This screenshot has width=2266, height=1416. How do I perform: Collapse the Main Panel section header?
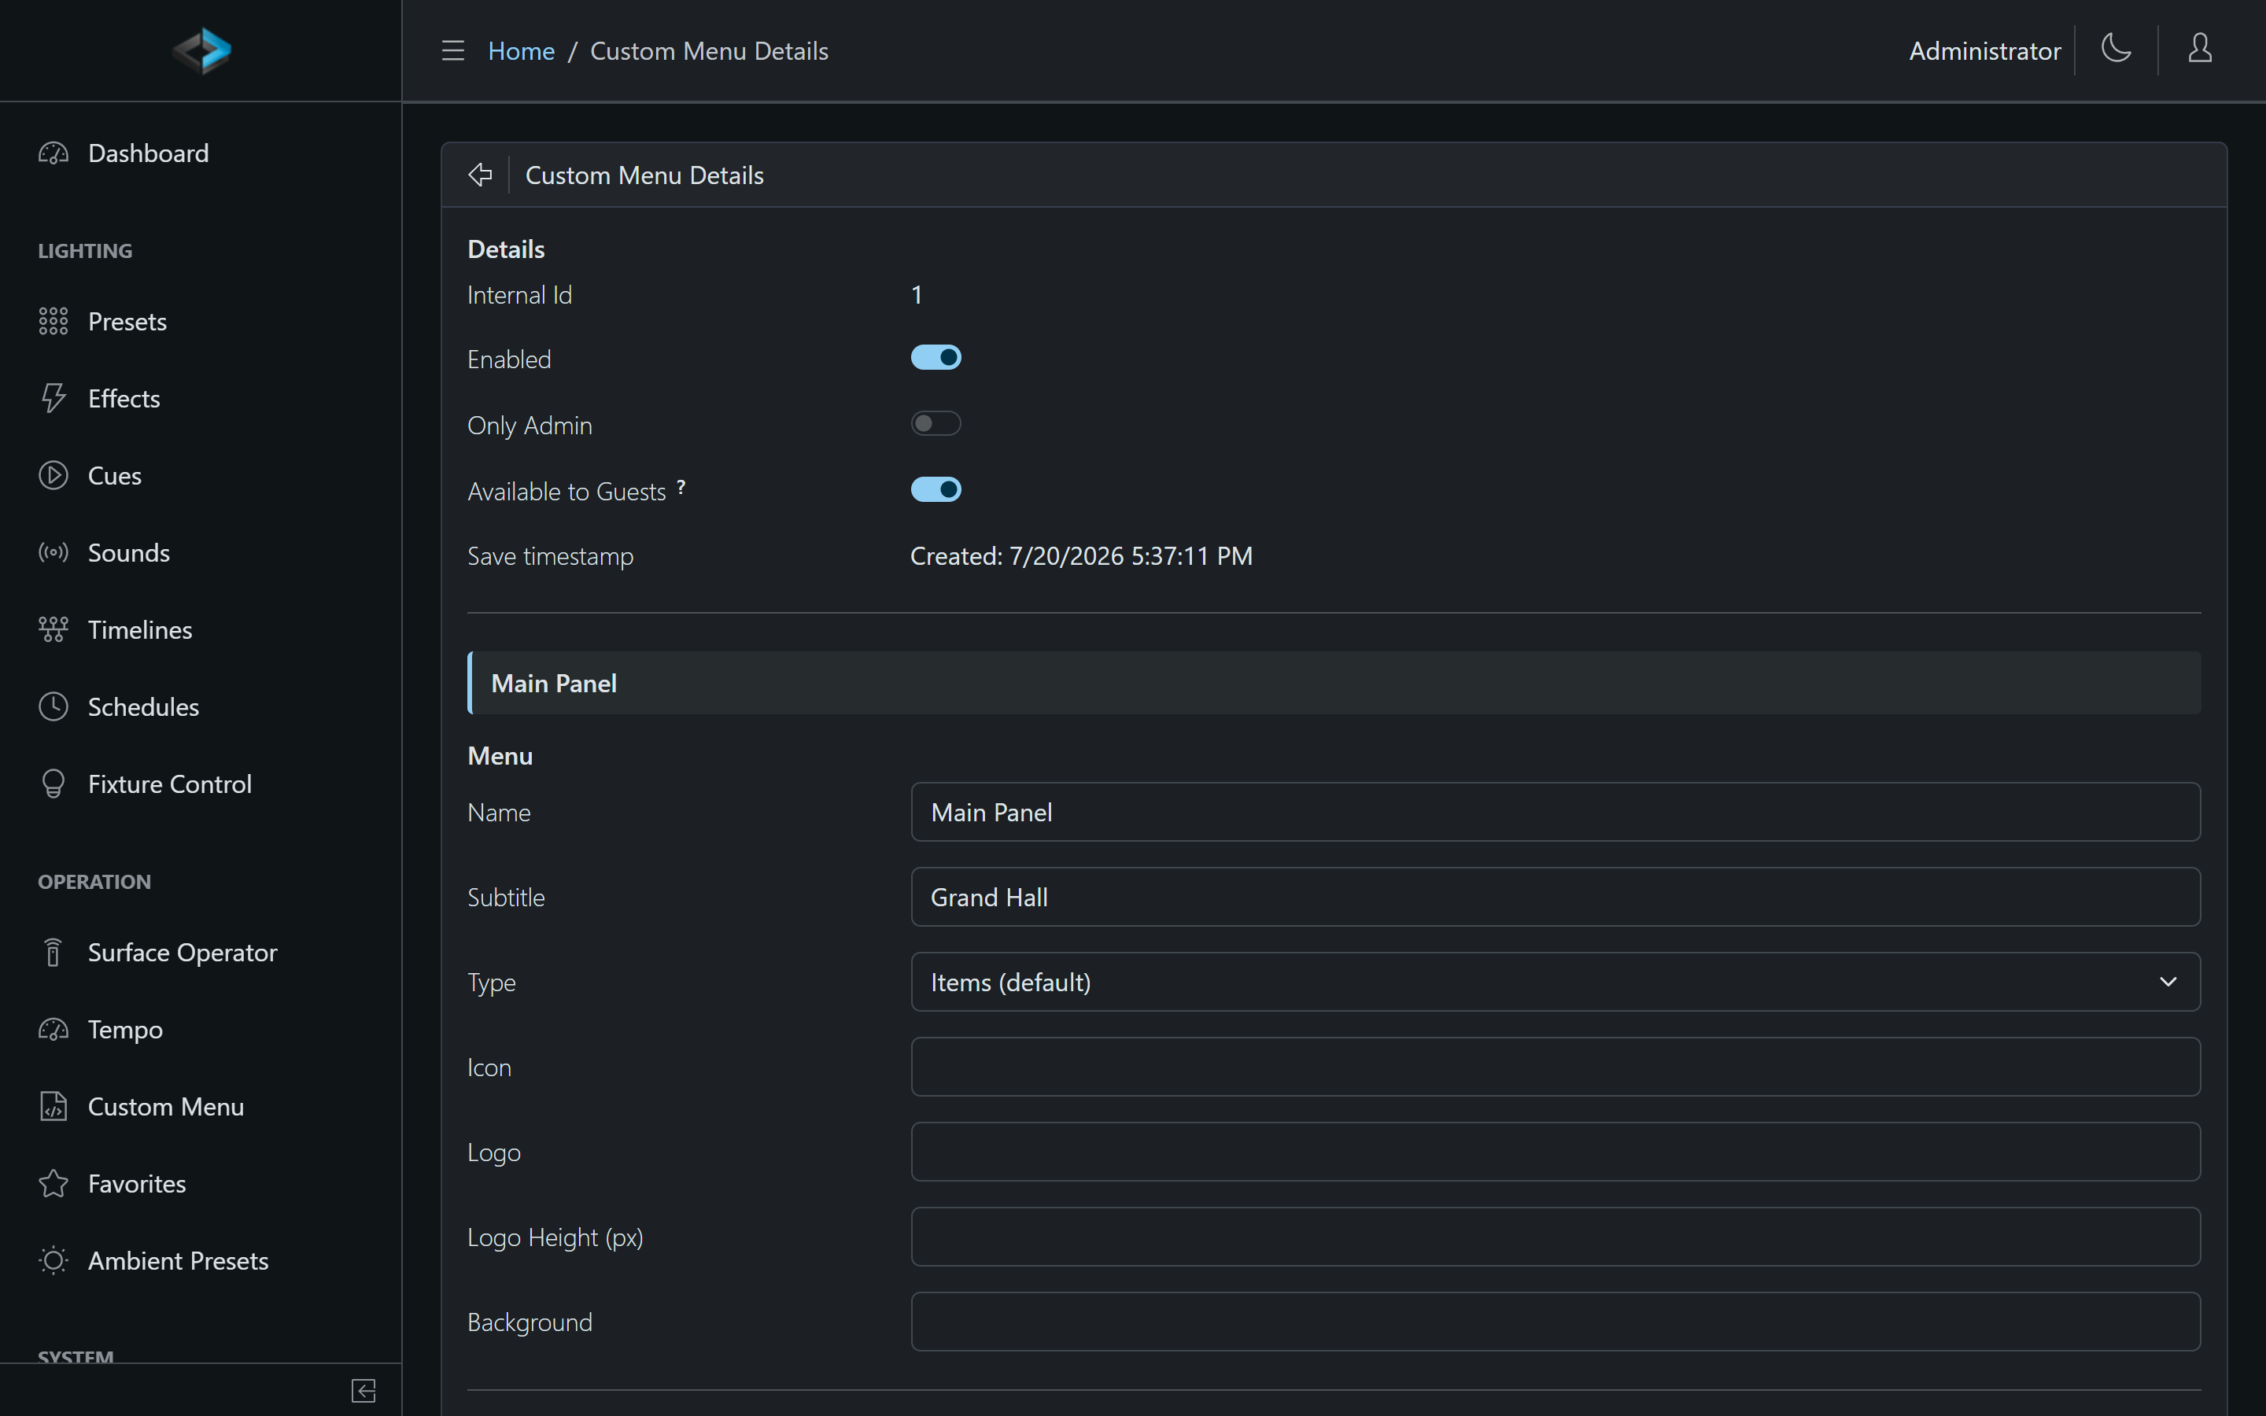pos(1334,683)
